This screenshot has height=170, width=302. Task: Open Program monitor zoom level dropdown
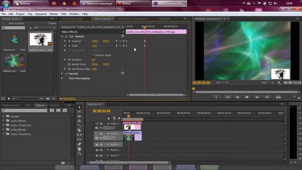222,83
